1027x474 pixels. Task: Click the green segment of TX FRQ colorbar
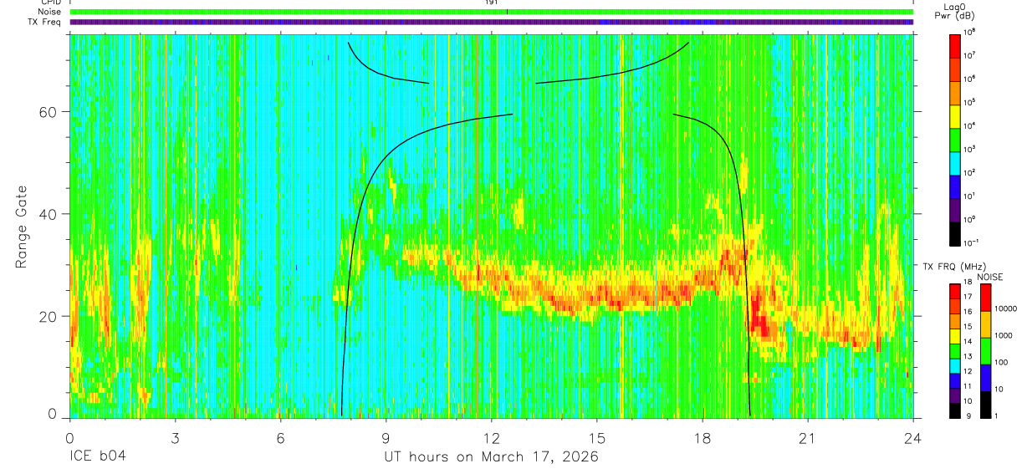955,350
